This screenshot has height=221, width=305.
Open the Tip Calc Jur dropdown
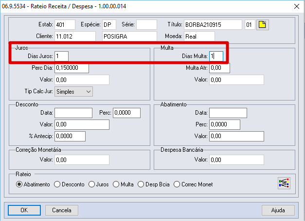[73, 92]
